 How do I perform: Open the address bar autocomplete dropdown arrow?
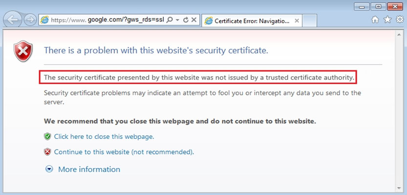tap(177, 20)
